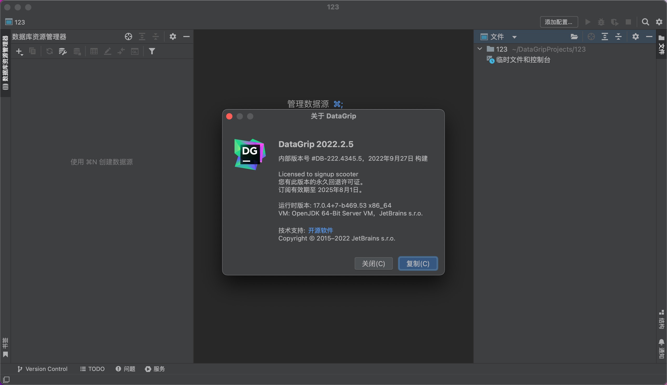Open database explorer gear options

pyautogui.click(x=173, y=37)
